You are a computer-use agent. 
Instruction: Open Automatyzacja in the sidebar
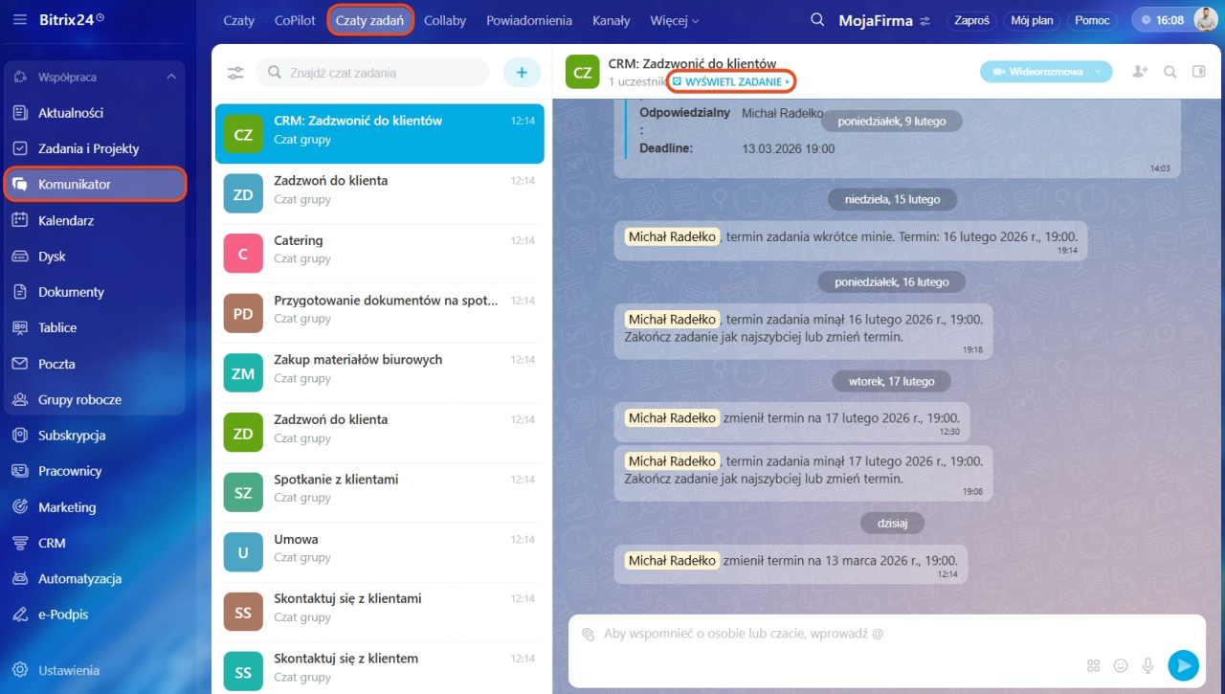click(94, 579)
